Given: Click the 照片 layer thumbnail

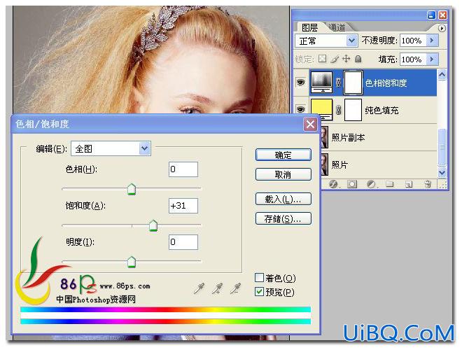Looking at the screenshot, I should click(324, 164).
